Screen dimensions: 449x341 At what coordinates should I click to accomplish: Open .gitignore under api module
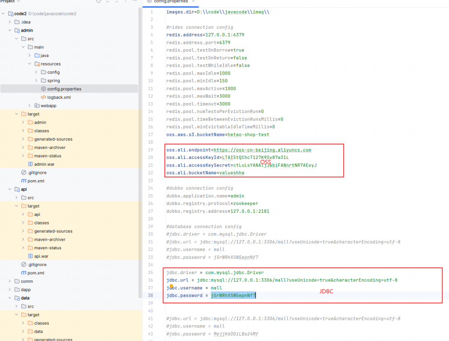[37, 264]
